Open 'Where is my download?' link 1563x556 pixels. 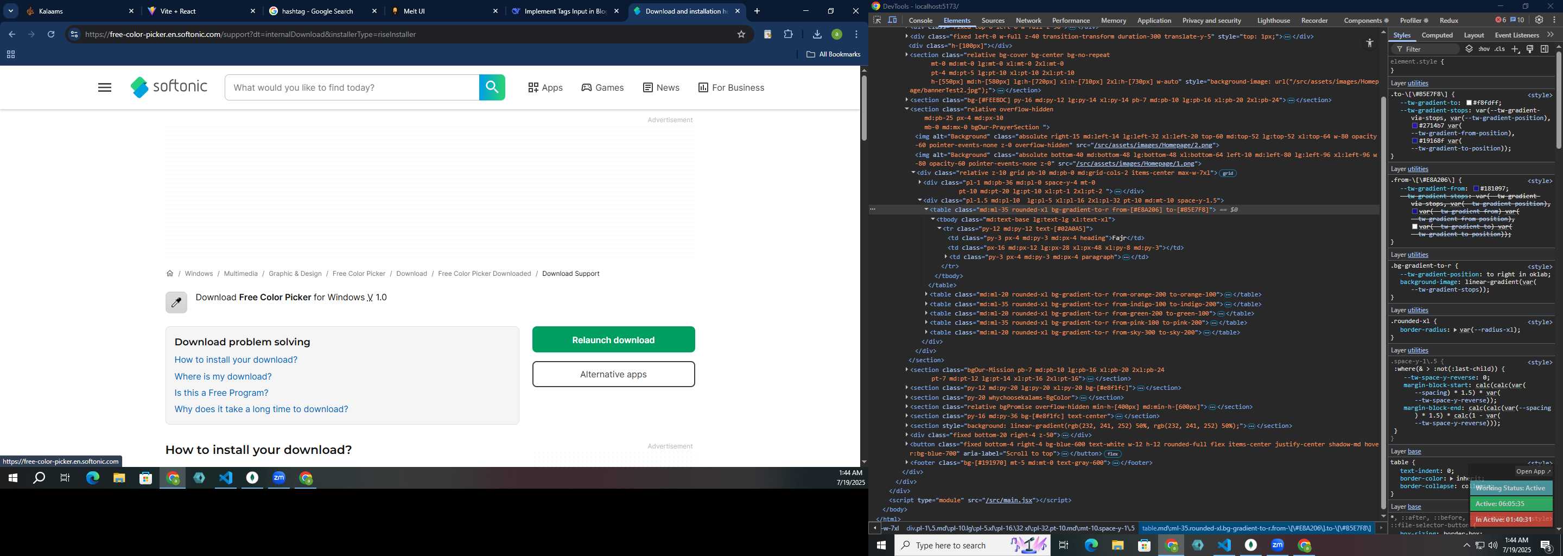223,376
